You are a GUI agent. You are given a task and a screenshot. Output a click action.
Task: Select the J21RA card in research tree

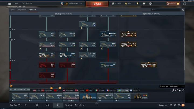point(47,45)
